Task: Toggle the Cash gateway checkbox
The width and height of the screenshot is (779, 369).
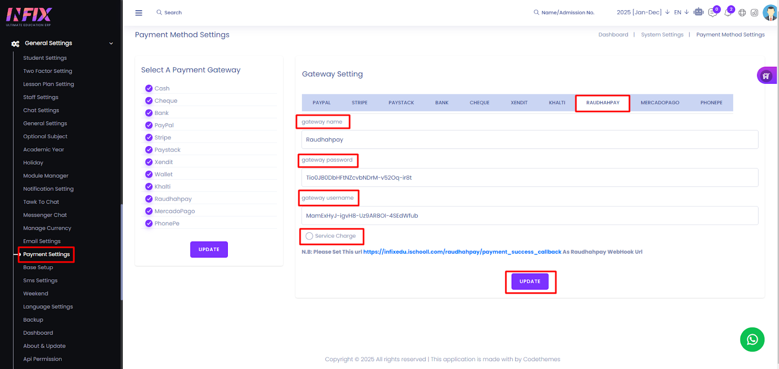Action: 149,88
